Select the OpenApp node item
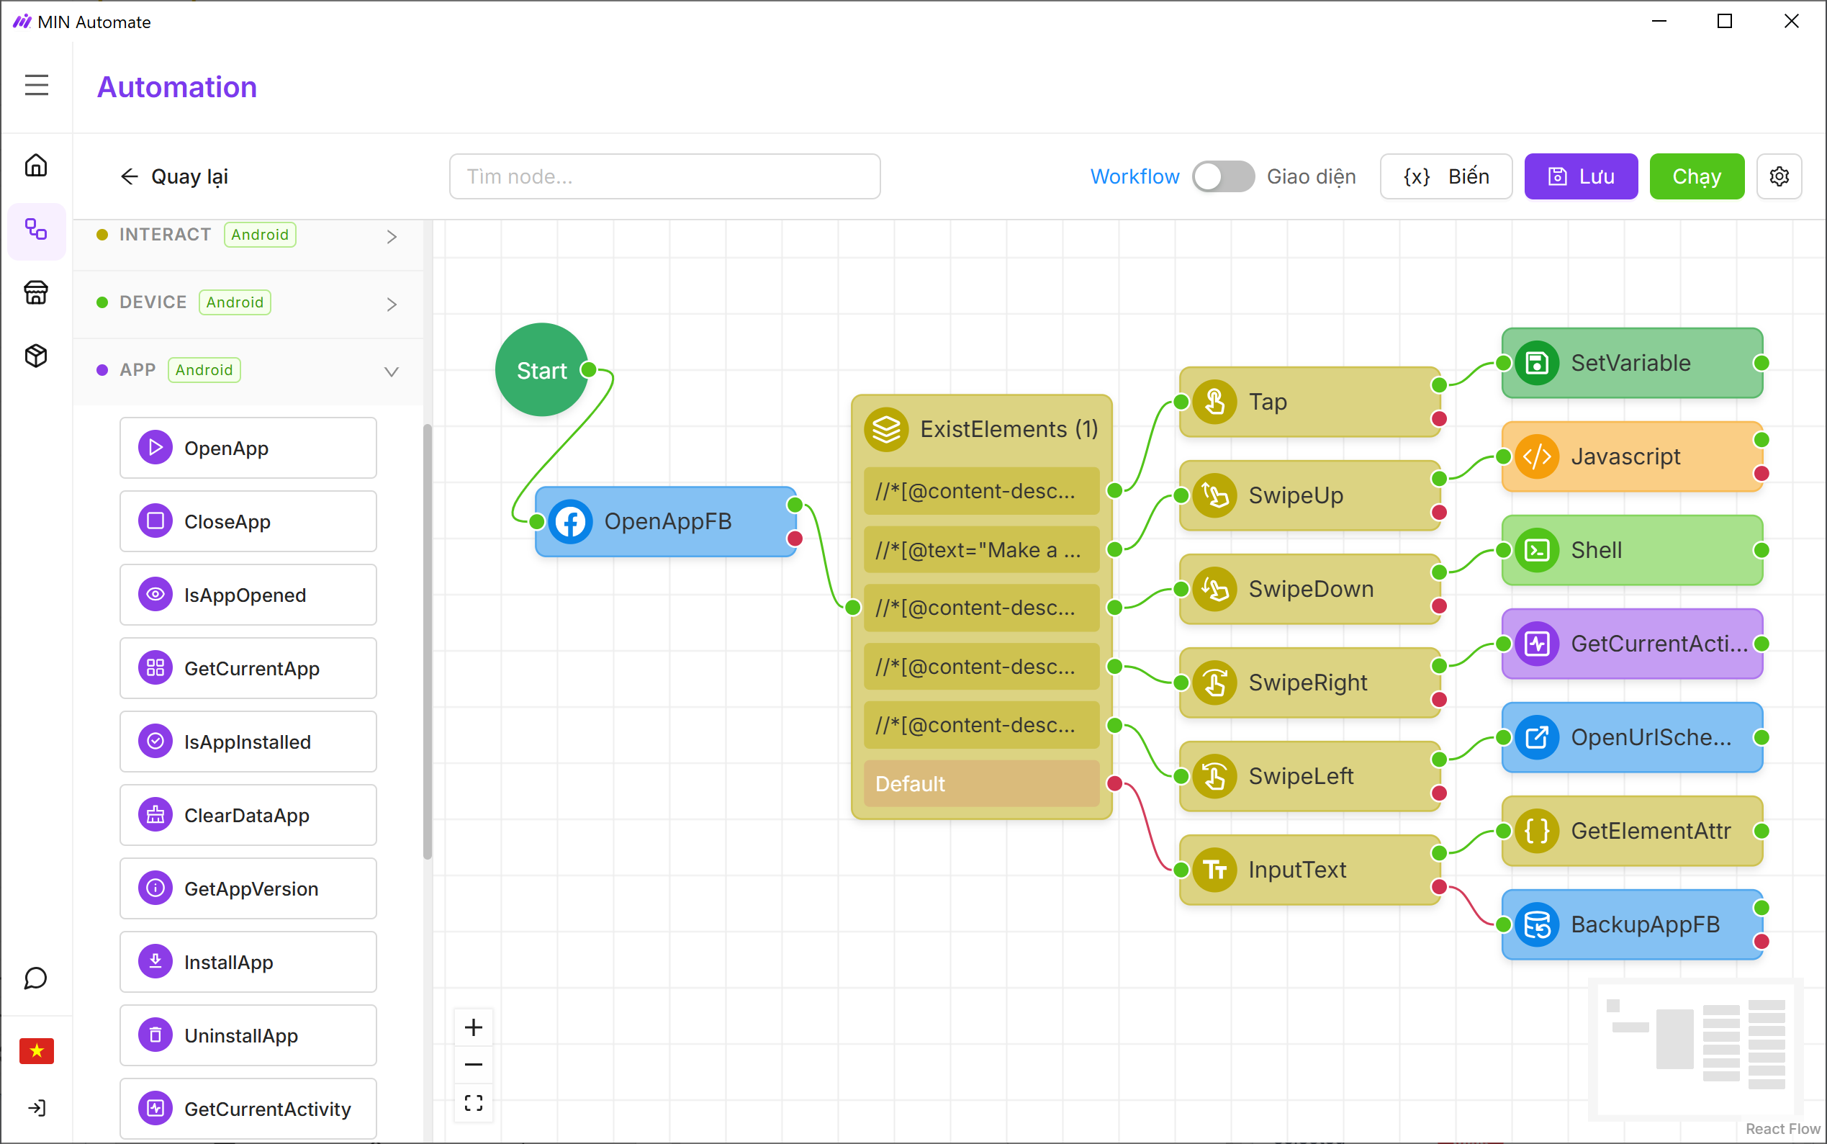This screenshot has height=1144, width=1827. pyautogui.click(x=248, y=448)
